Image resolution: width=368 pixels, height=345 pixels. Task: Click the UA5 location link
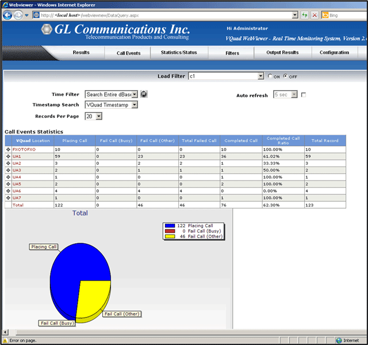[17, 184]
